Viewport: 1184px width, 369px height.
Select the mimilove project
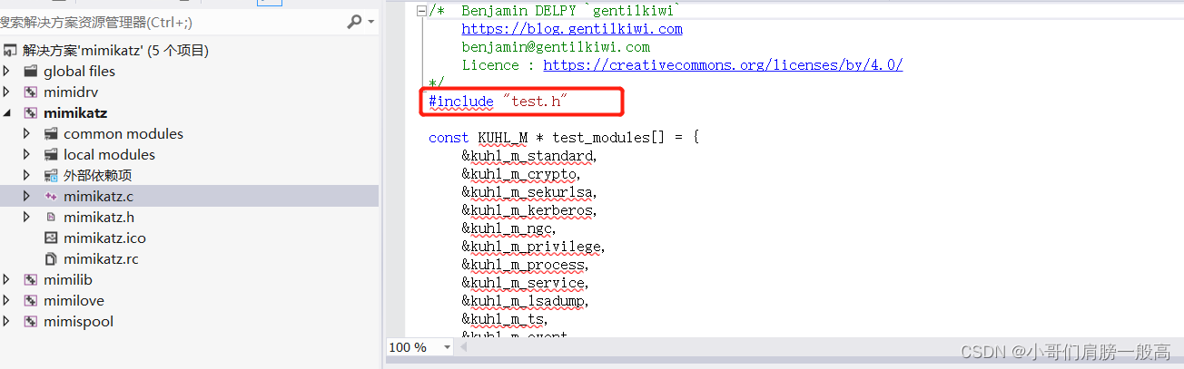tap(74, 301)
